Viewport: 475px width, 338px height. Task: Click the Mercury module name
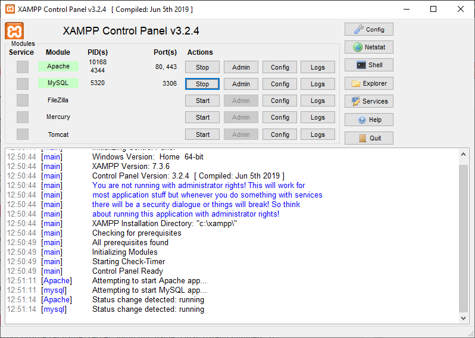pos(58,117)
